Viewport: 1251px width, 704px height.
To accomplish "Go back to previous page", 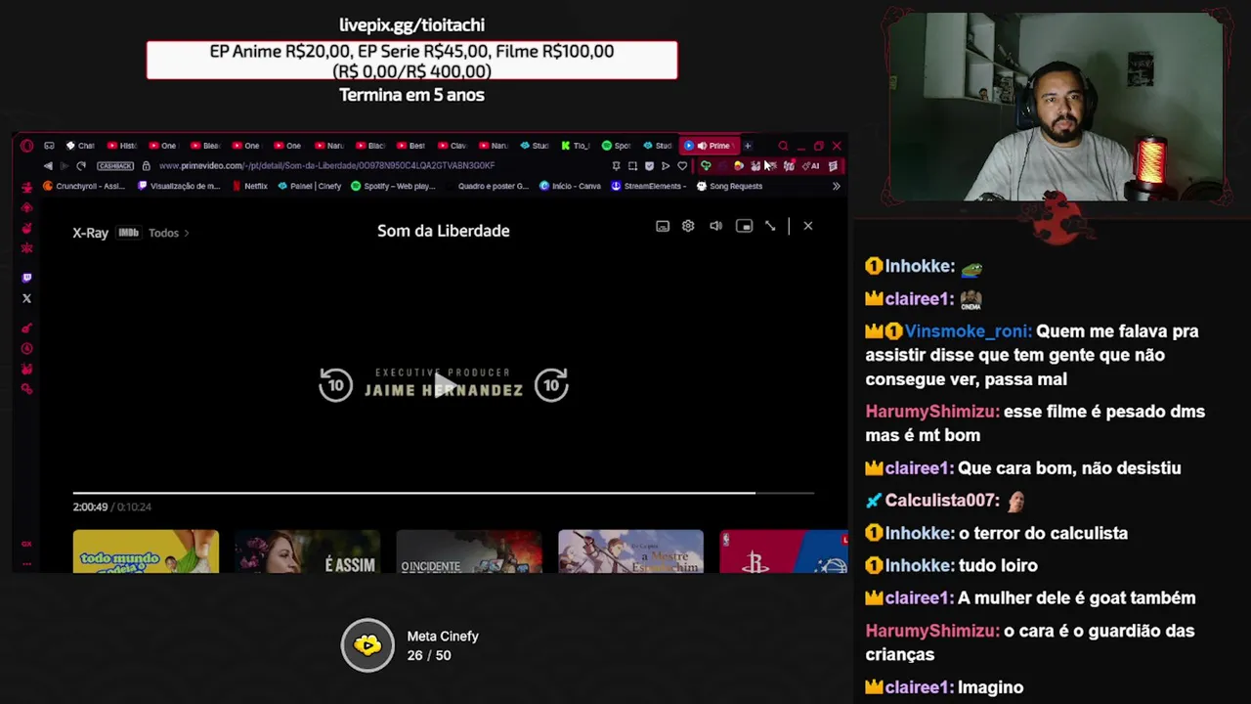I will point(48,166).
